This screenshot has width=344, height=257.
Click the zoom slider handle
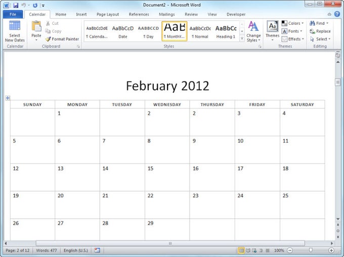coord(311,250)
